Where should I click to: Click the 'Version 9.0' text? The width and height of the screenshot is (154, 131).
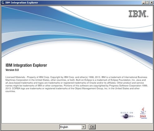pos(12,70)
